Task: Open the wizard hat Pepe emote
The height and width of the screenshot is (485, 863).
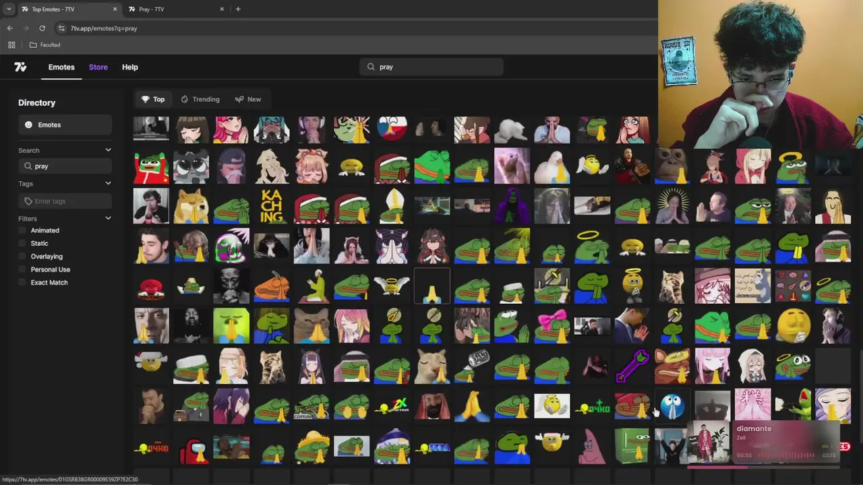Action: tap(392, 447)
